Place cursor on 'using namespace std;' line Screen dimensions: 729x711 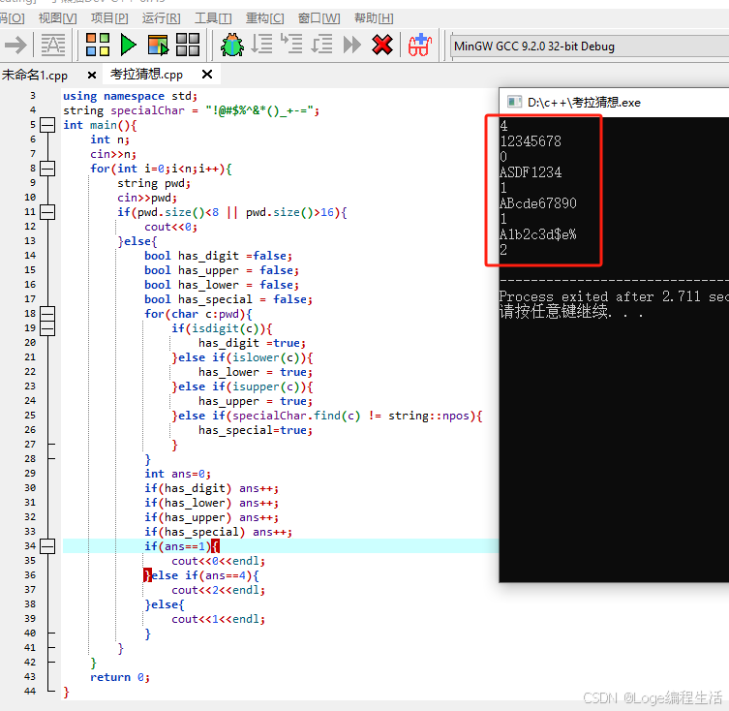[x=130, y=96]
